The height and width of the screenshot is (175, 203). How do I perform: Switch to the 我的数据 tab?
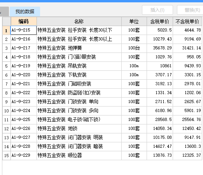click(x=25, y=12)
